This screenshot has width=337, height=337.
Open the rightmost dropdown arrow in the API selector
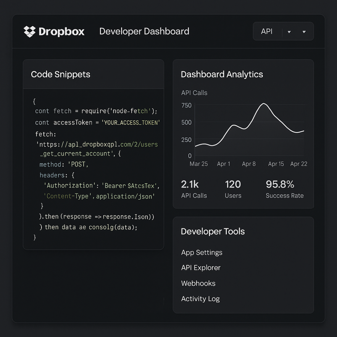point(305,31)
